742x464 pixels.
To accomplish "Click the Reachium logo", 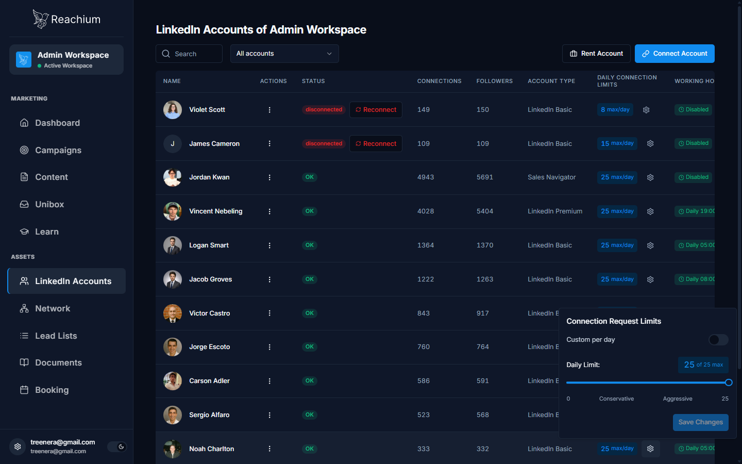I will pos(66,19).
